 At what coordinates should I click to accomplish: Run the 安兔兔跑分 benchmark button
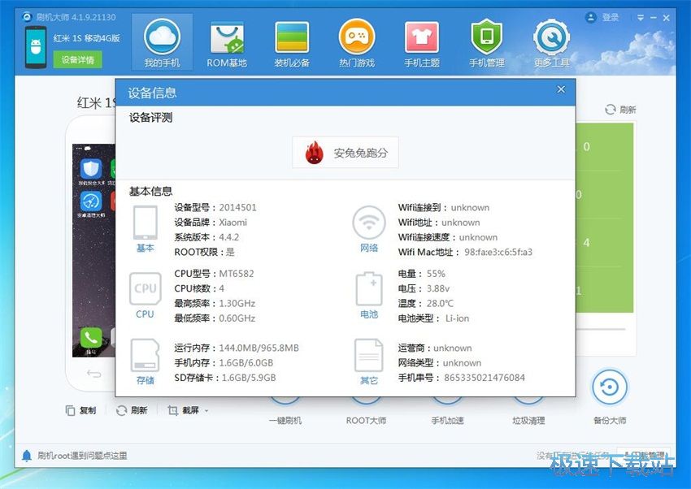(345, 153)
